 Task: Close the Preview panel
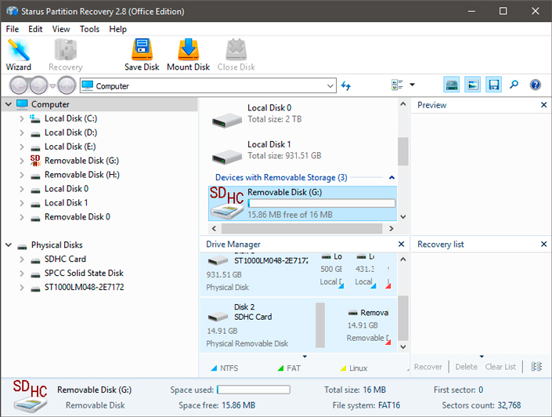tap(543, 105)
